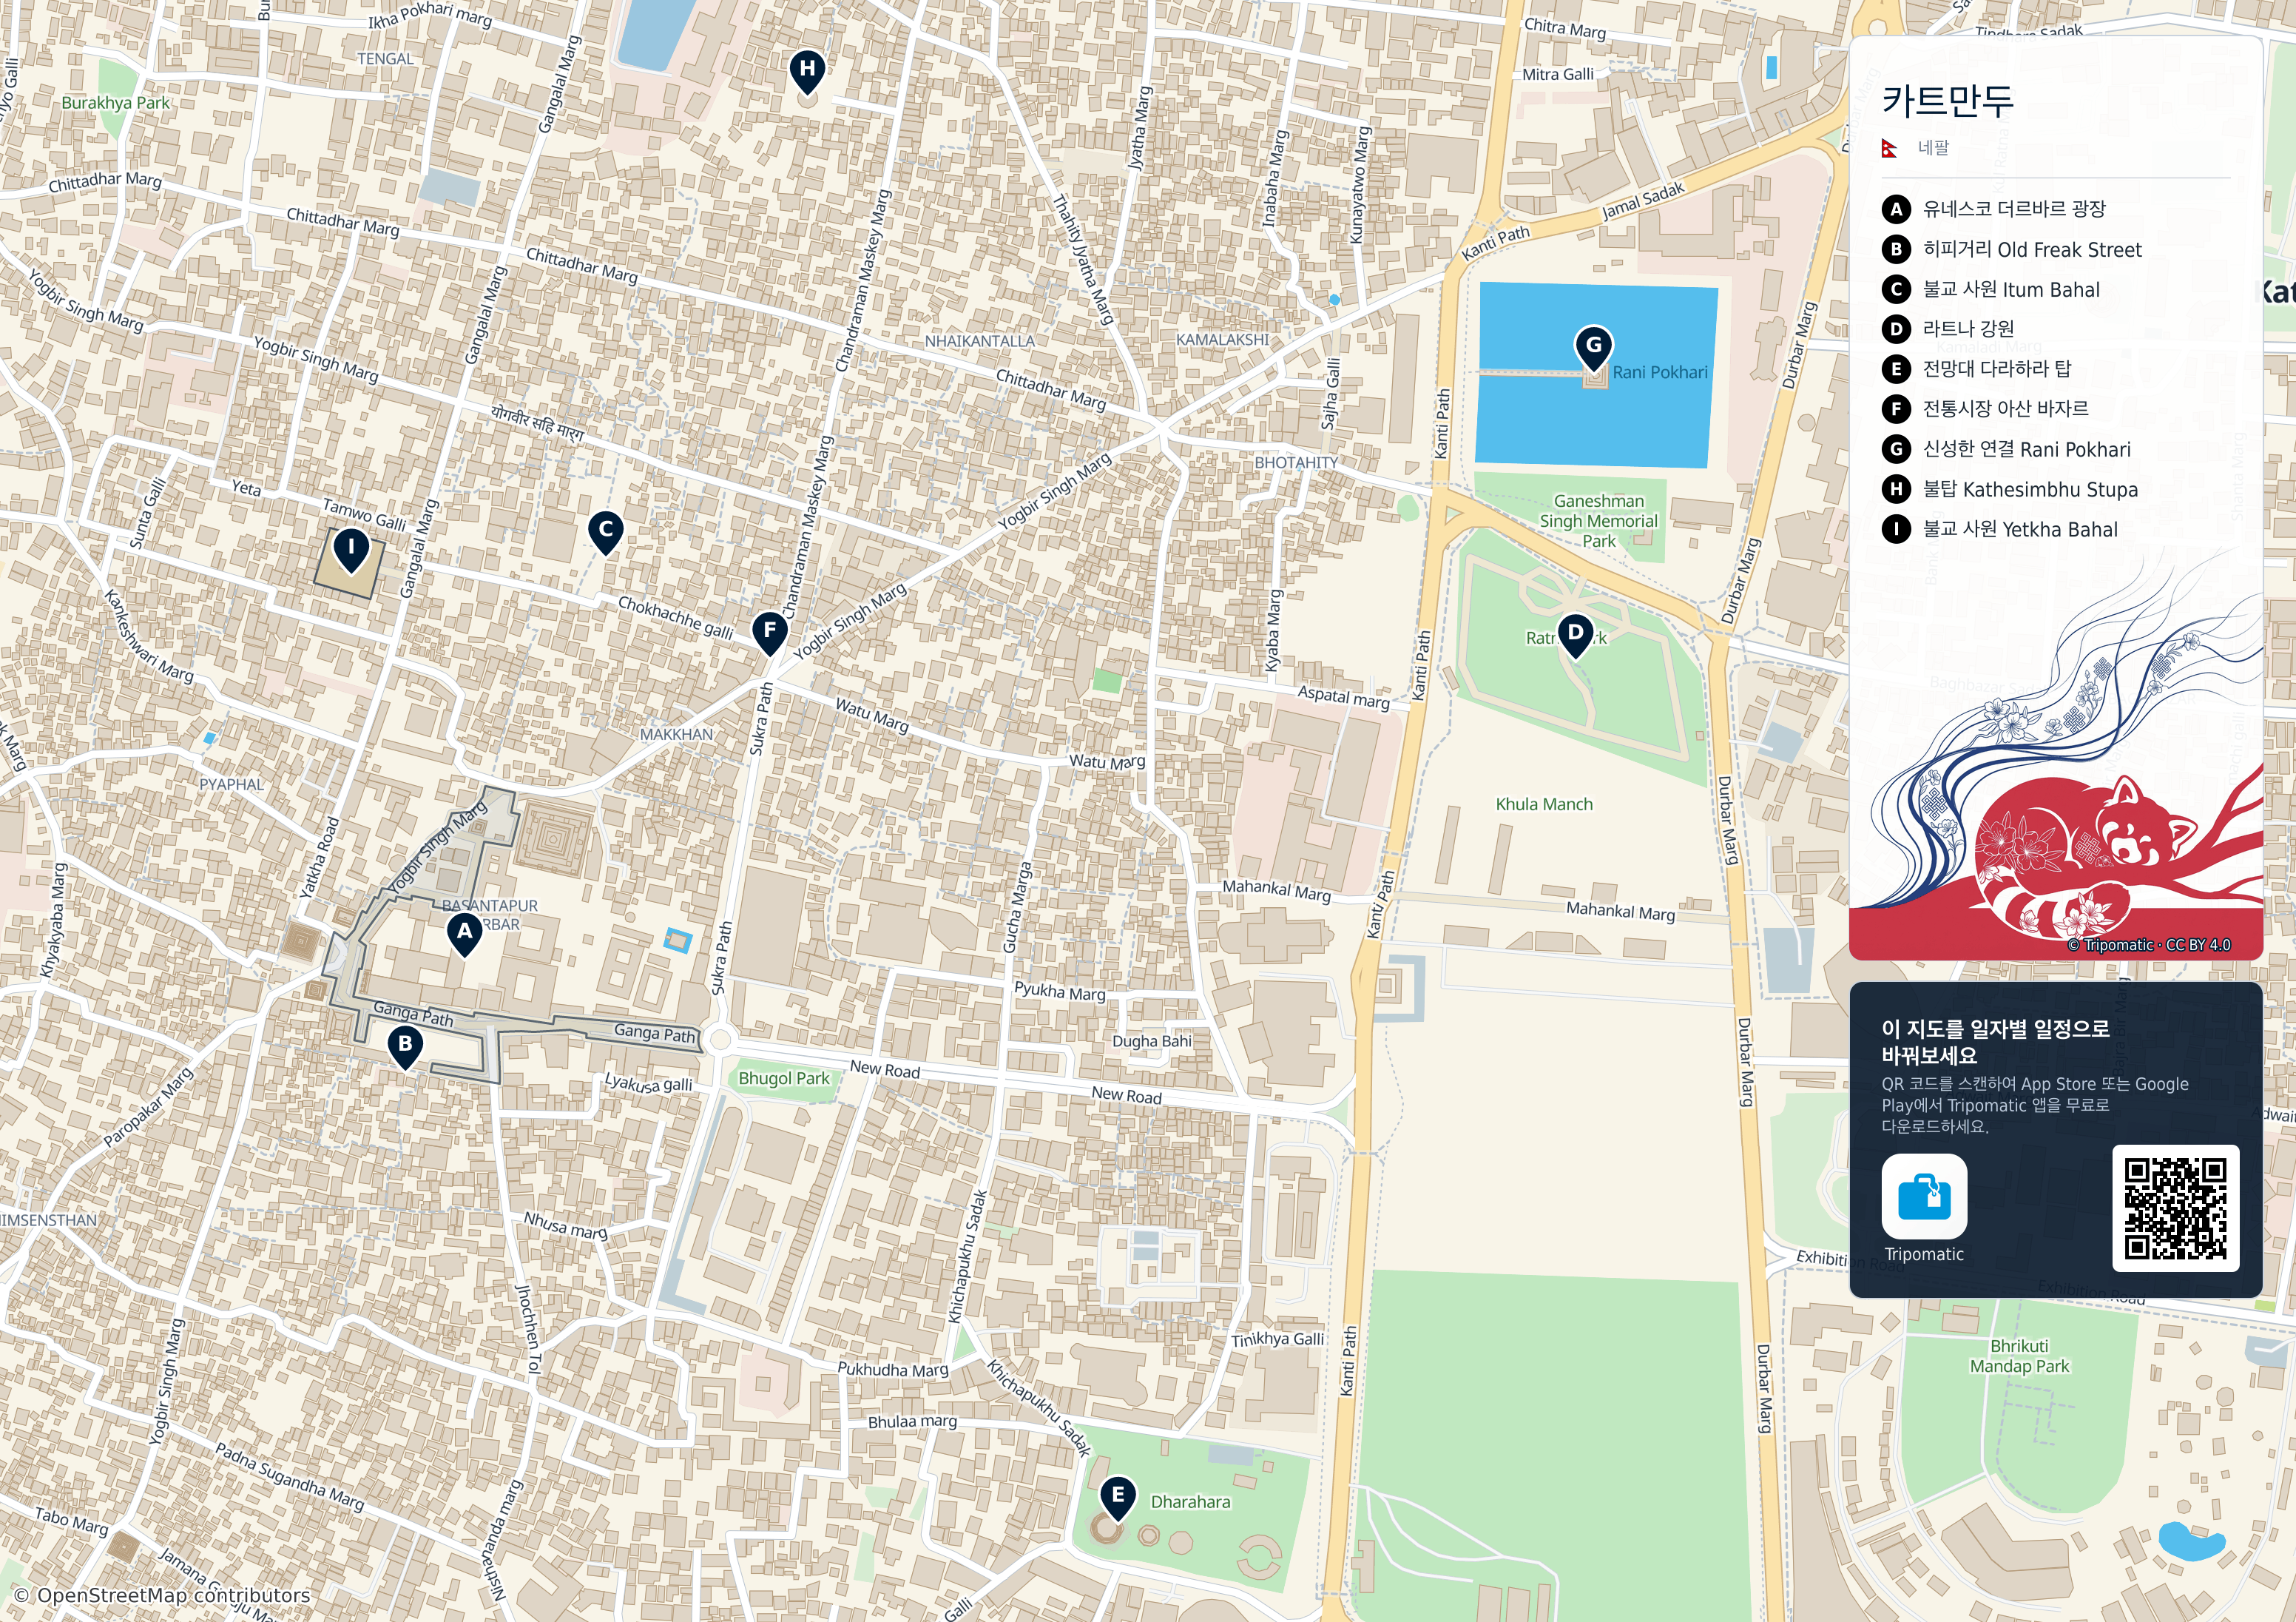2296x1622 pixels.
Task: Click the Nepal flag icon
Action: pos(1889,148)
